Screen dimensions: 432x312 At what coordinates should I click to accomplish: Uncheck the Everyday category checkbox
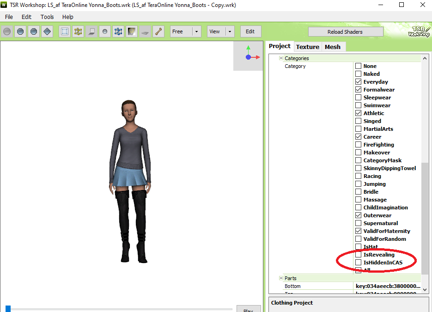click(x=358, y=82)
